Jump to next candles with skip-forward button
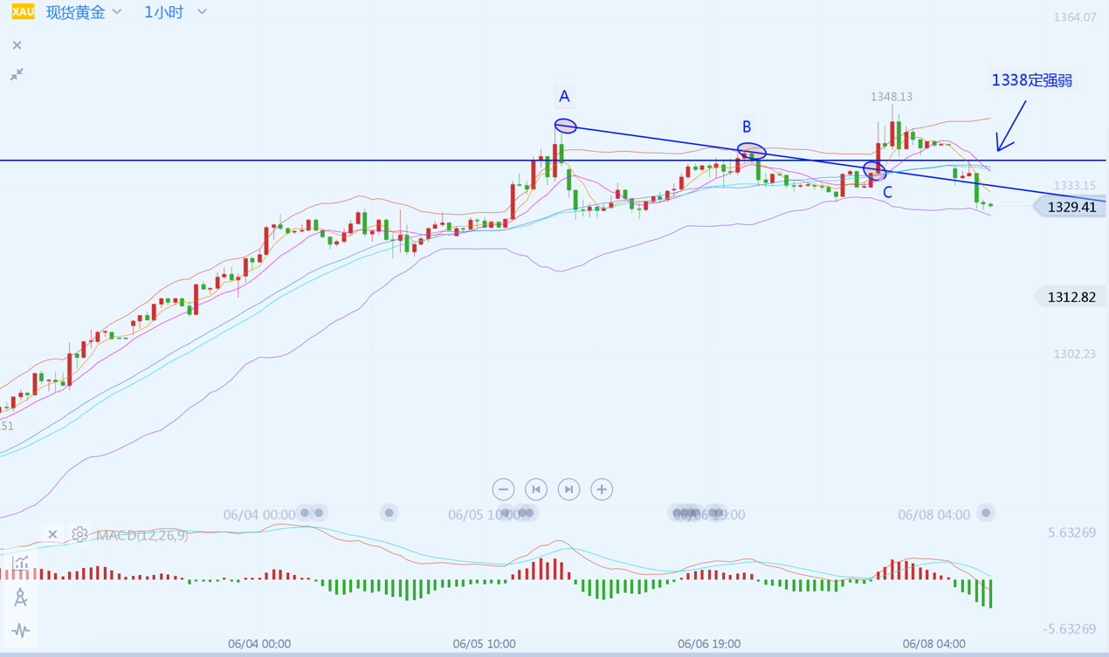This screenshot has width=1109, height=657. tap(568, 489)
